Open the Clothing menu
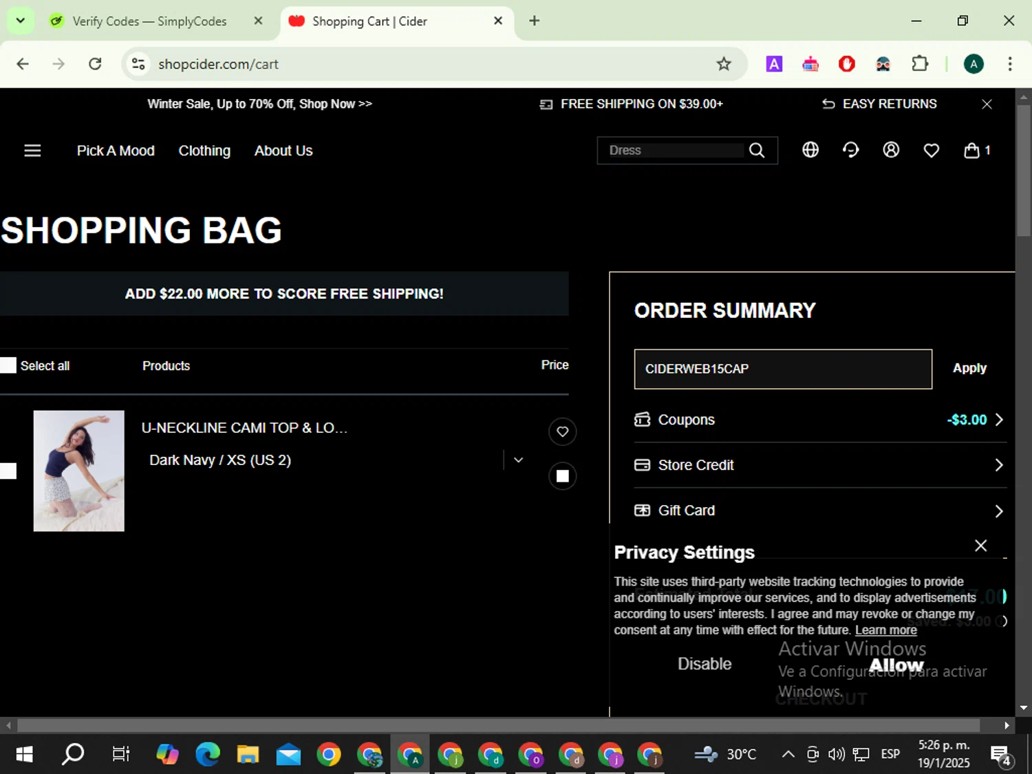 (x=204, y=151)
